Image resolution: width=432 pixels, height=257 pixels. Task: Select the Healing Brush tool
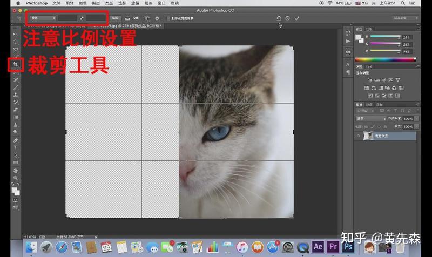[16, 80]
